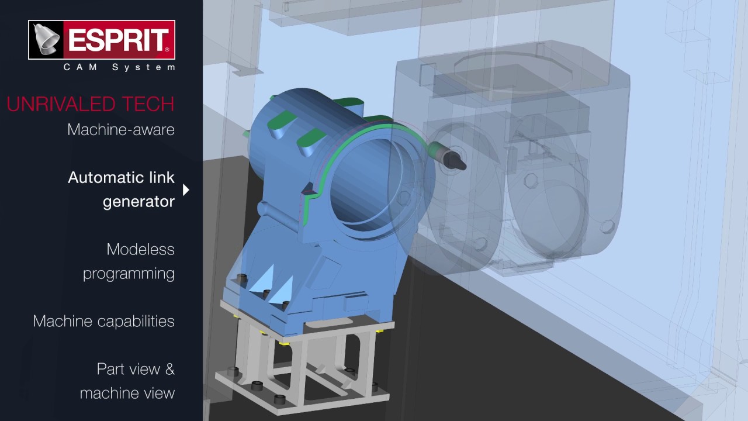Select the Machine-aware menu entry
Image resolution: width=748 pixels, height=421 pixels.
point(121,129)
